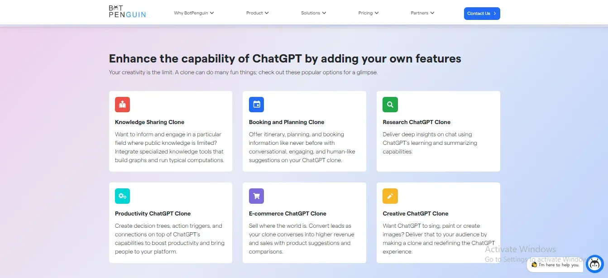Click the purple cart E-commerce ChatGPT Clone icon
This screenshot has height=278, width=608.
click(256, 196)
